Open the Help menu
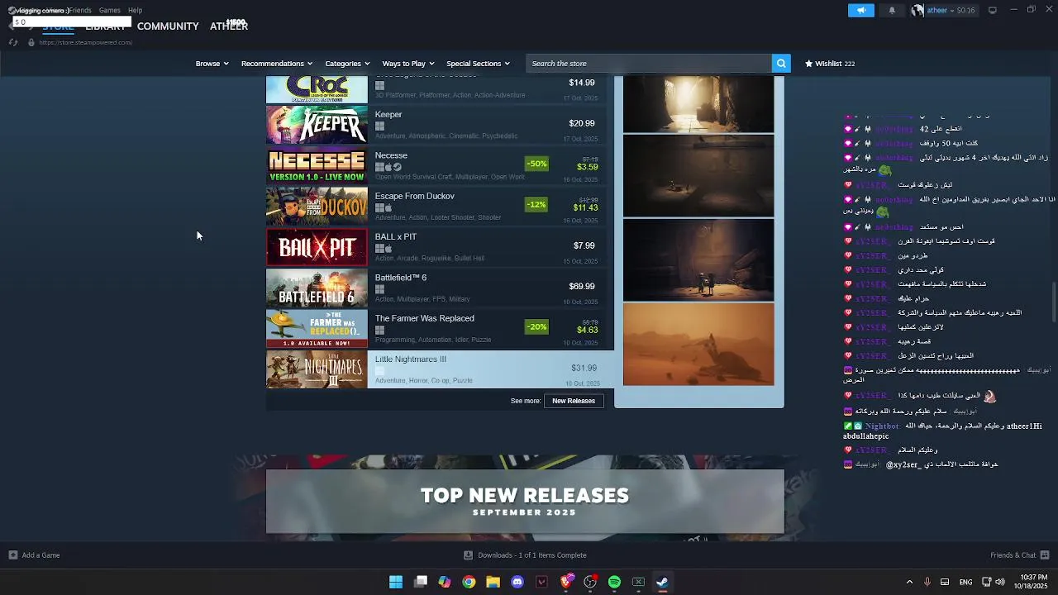 point(135,10)
